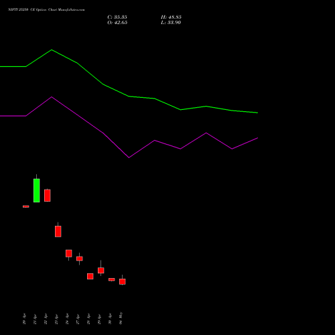335x335 pixels.
Task: Select the high value H: 48.85
Action: pos(171,17)
